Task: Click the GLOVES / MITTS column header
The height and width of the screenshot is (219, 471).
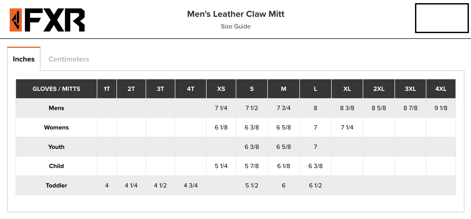Action: tap(56, 89)
